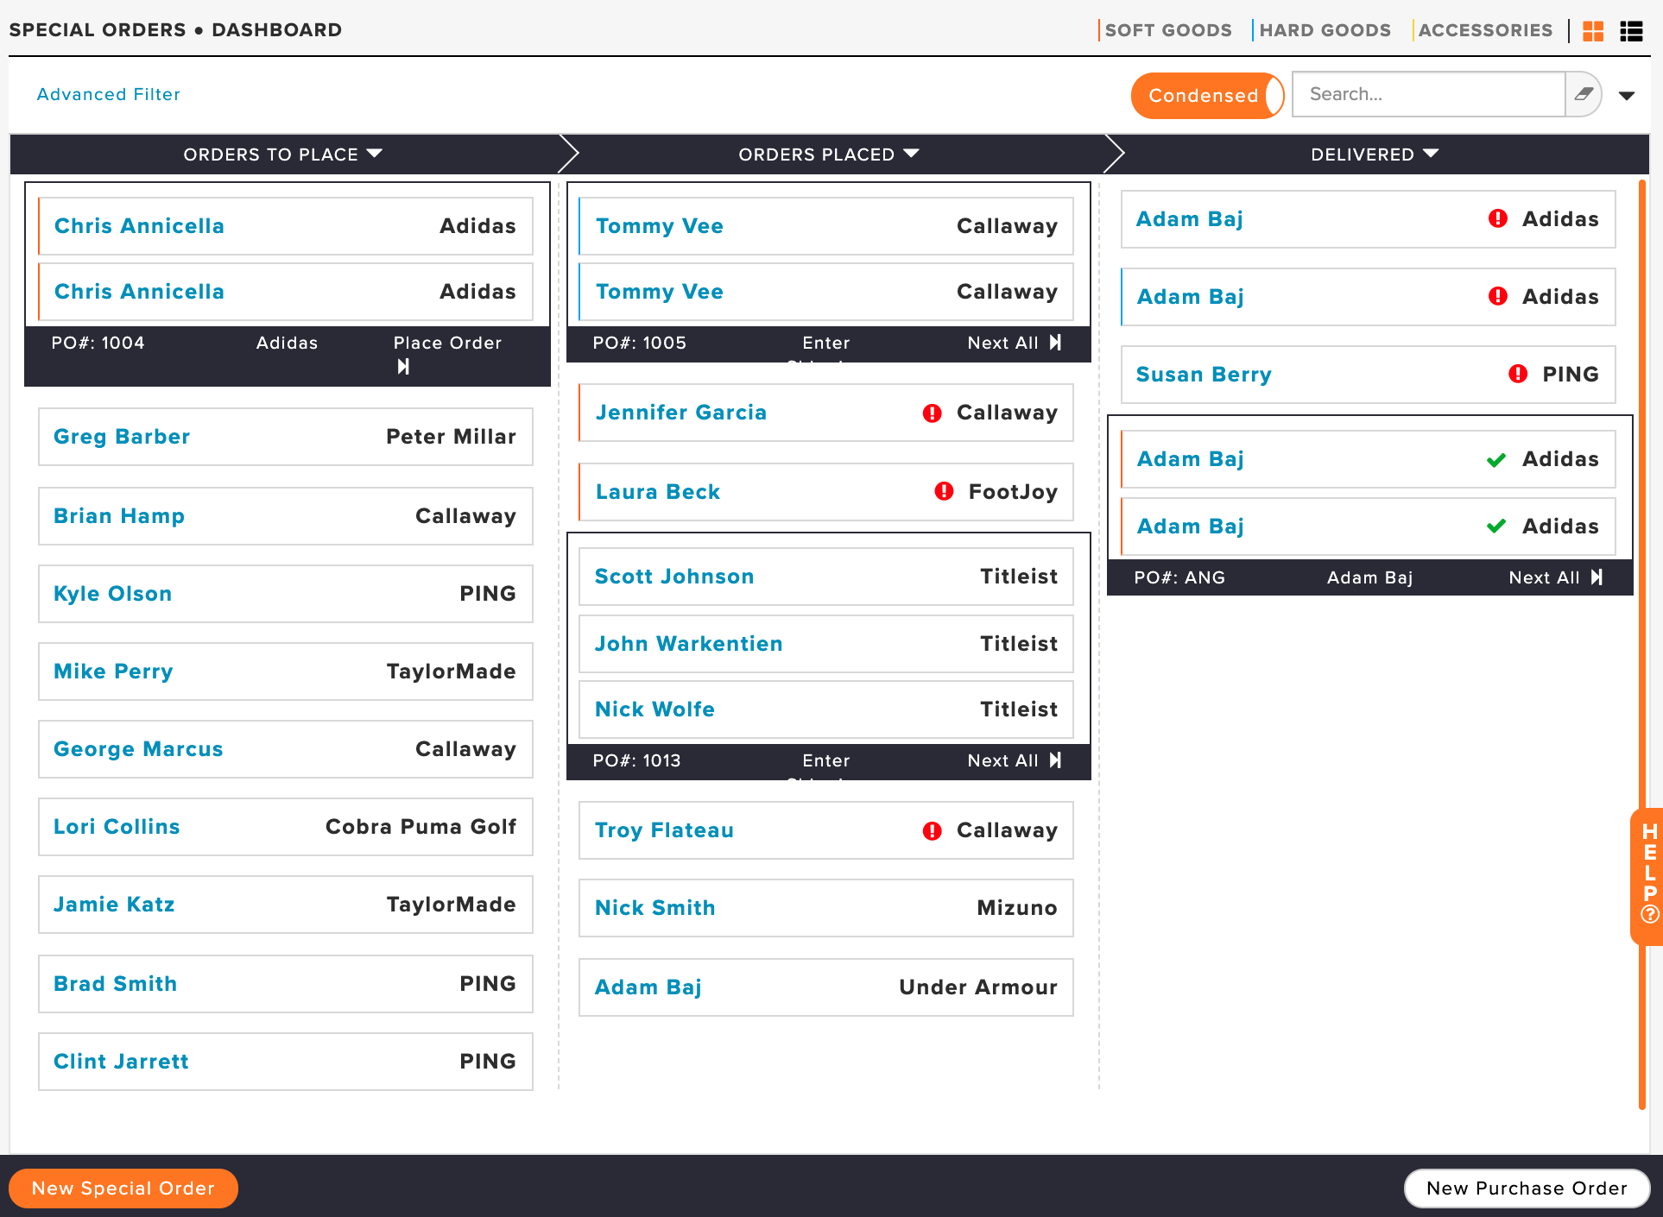Switch to grid view icon

coord(1593,31)
